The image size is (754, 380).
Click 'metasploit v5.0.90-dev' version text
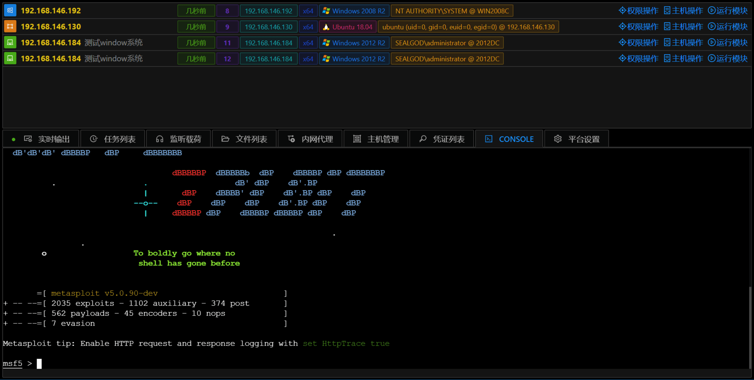point(104,293)
